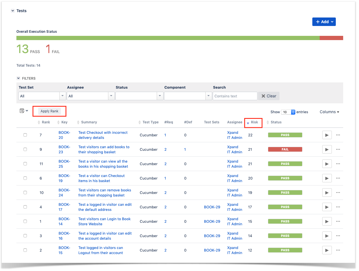Open more actions menu for BOOK-25 row
Screen dimensions: 359x271
click(x=338, y=164)
